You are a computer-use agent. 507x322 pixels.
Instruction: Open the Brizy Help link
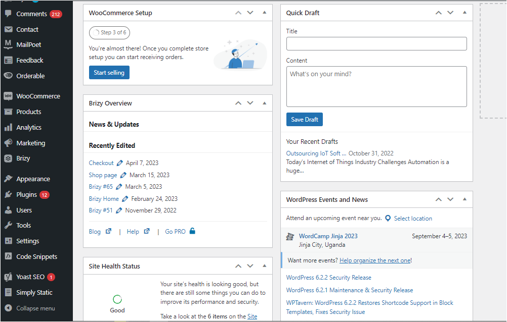[133, 232]
